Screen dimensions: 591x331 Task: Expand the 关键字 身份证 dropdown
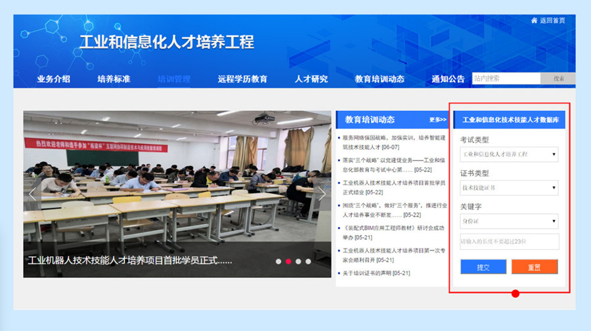pyautogui.click(x=509, y=221)
